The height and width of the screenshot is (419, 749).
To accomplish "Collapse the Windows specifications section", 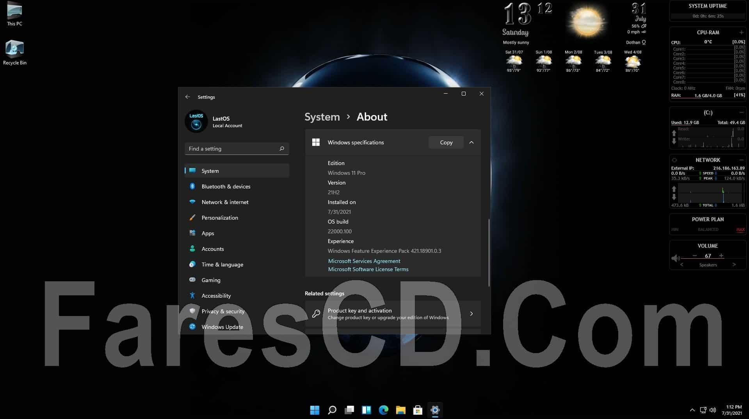I will pyautogui.click(x=471, y=142).
